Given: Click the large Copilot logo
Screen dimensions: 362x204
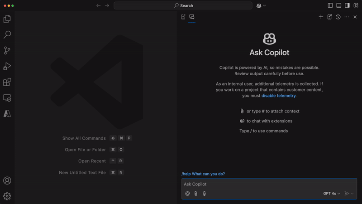Looking at the screenshot, I should point(269,39).
